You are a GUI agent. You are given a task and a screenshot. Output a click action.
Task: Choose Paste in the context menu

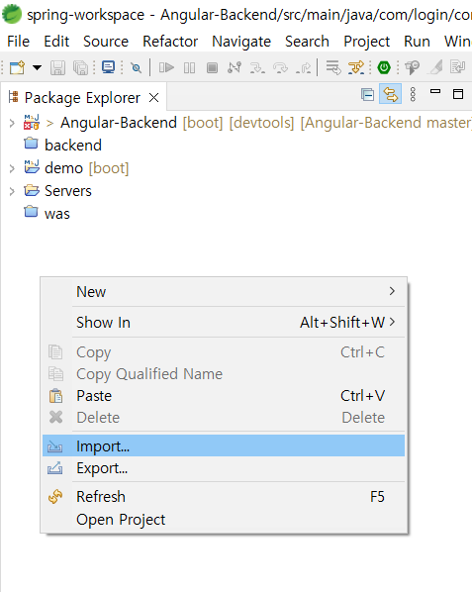[x=224, y=396]
